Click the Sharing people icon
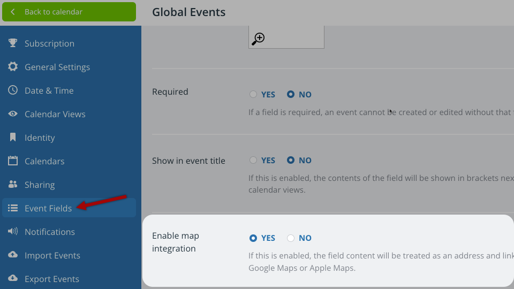Image resolution: width=514 pixels, height=289 pixels. (x=13, y=184)
